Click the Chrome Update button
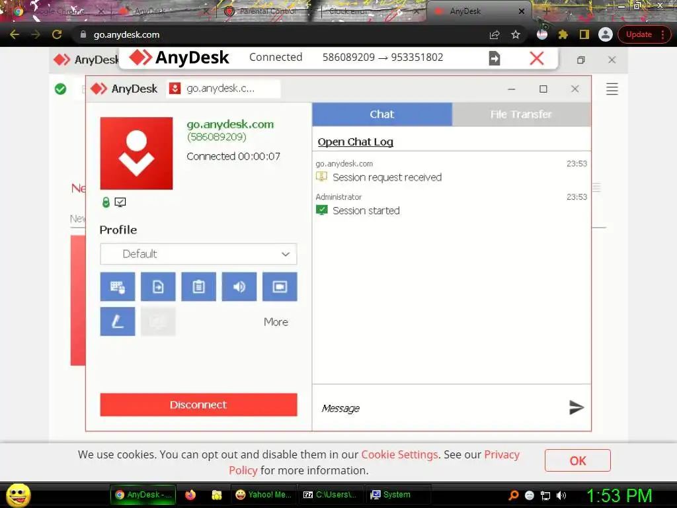 (x=644, y=34)
